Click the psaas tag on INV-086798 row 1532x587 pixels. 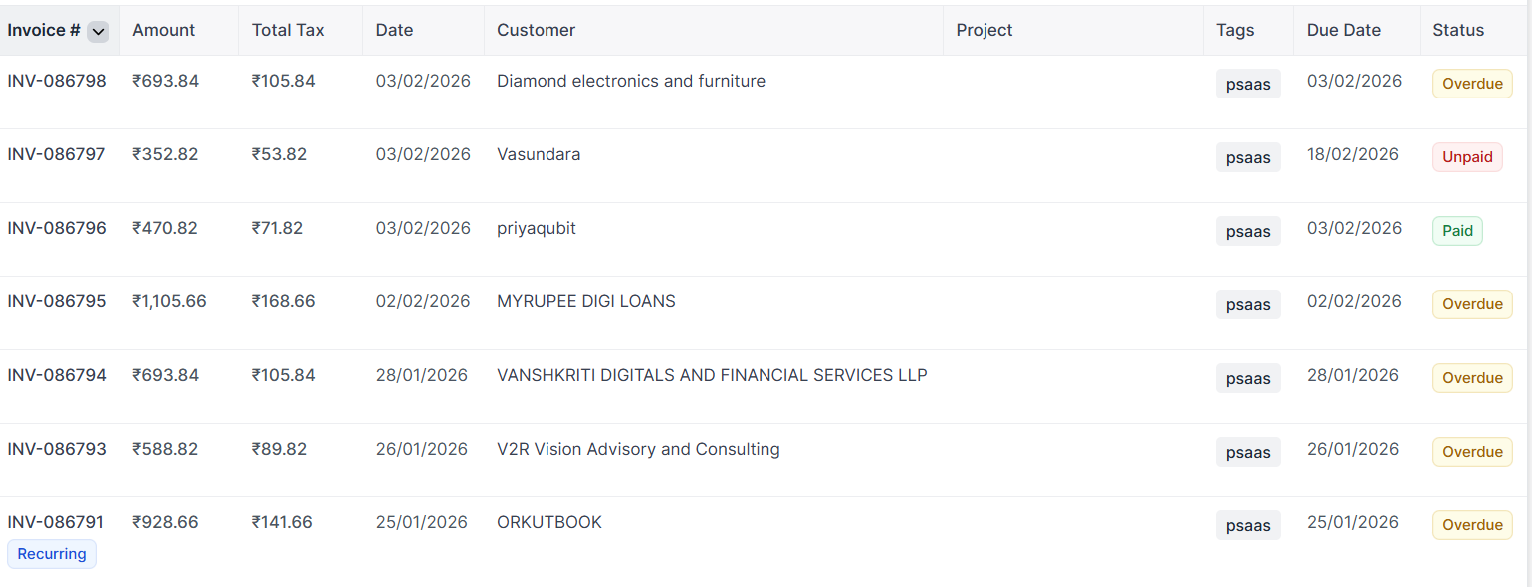coord(1248,84)
